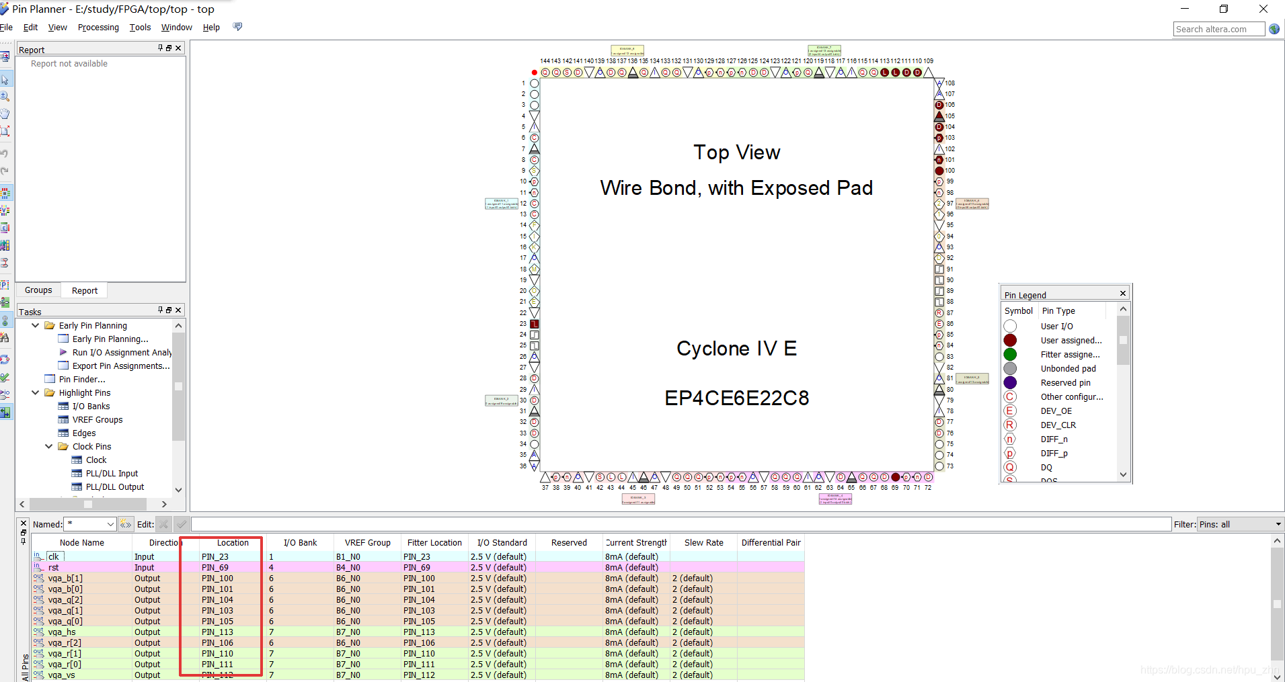Select PIN_113 location for vga_hs
This screenshot has width=1285, height=682.
coord(232,632)
